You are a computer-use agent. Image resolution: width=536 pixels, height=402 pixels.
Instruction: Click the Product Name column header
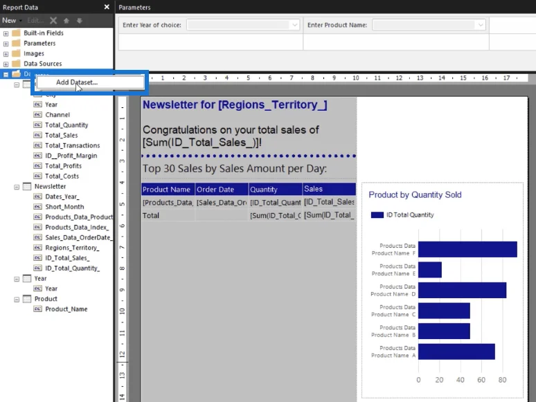tap(168, 189)
